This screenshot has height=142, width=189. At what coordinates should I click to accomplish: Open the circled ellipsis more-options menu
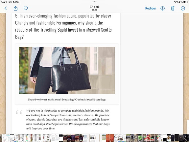point(183,8)
